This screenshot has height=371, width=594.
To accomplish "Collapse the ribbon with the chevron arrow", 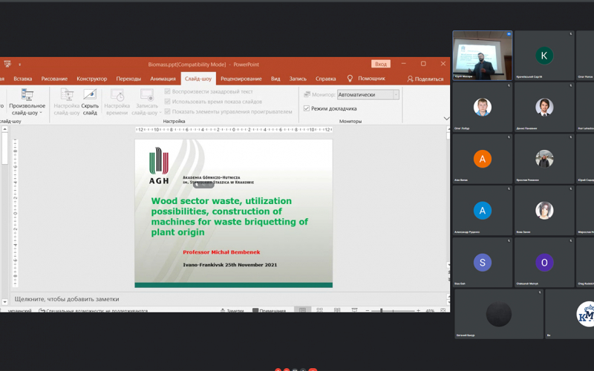I will tap(446, 119).
